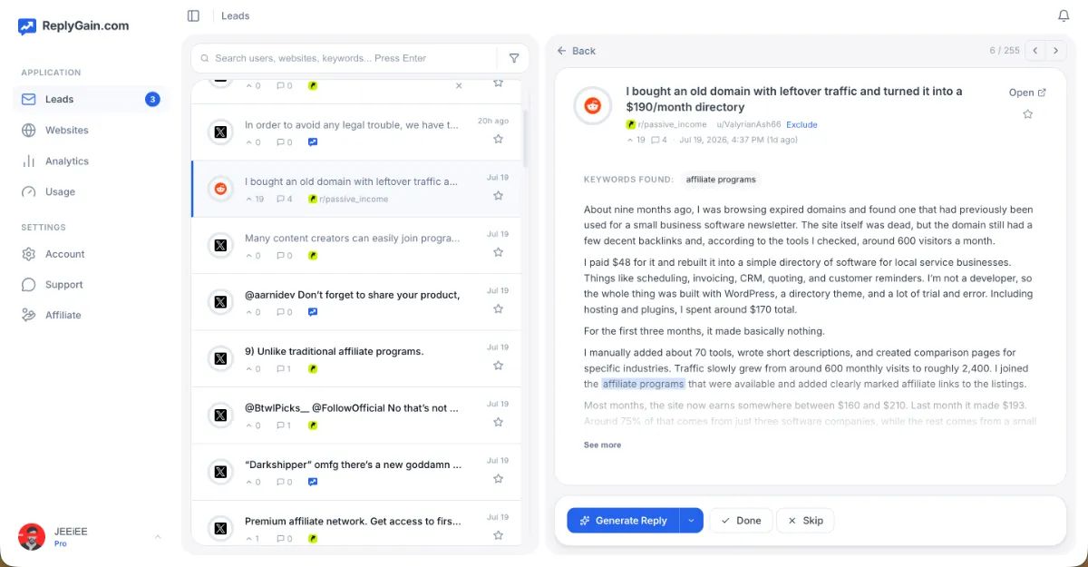
Task: Click X avatar on 'Many content creators' lead
Action: [x=220, y=246]
